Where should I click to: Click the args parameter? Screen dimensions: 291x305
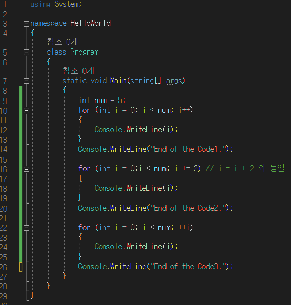pos(174,81)
